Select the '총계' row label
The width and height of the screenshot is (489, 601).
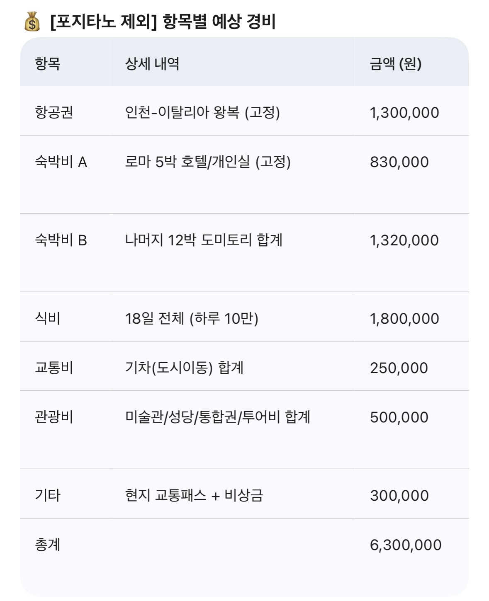click(x=48, y=545)
